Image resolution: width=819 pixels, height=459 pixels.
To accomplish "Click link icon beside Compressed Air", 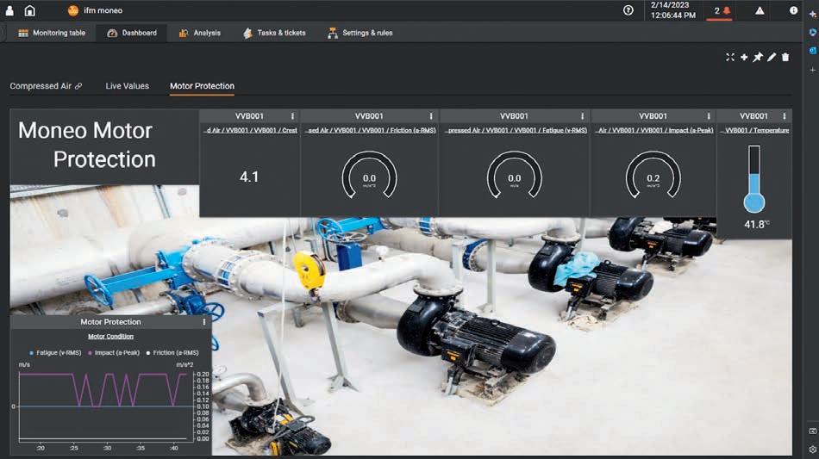I will click(x=78, y=86).
